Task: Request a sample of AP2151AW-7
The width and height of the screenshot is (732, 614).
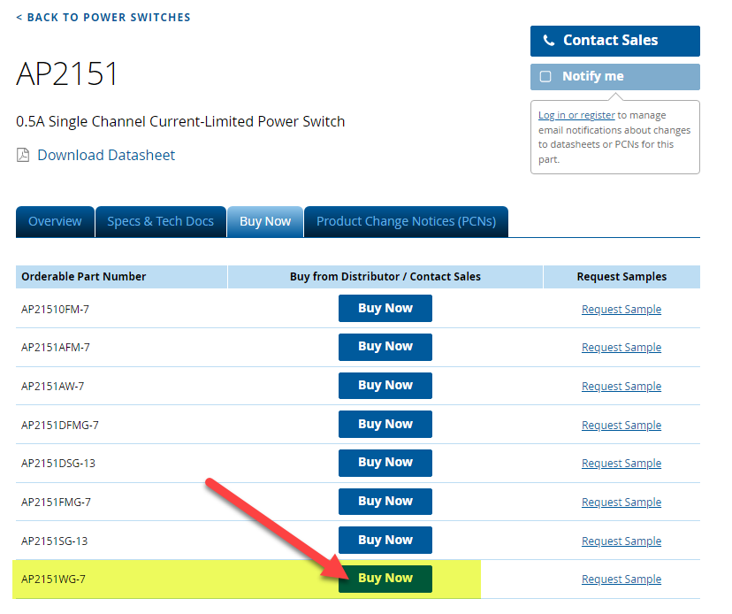Action: [x=621, y=387]
